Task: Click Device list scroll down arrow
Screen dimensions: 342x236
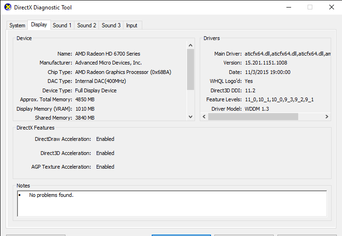Action: 190,117
